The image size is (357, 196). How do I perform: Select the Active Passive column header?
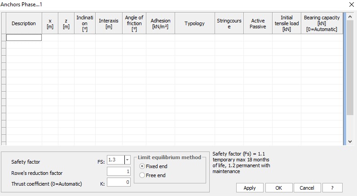pos(258,23)
